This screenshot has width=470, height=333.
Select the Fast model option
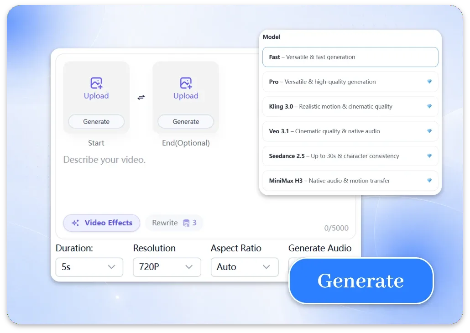pos(350,57)
